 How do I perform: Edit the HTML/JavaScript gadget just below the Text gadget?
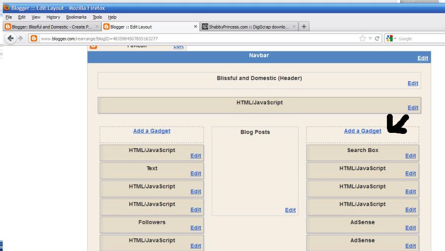196,191
